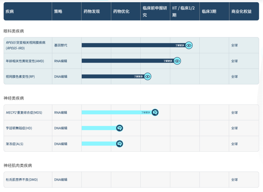Click the 临床3期 column header
This screenshot has height=192, width=263.
coord(209,11)
